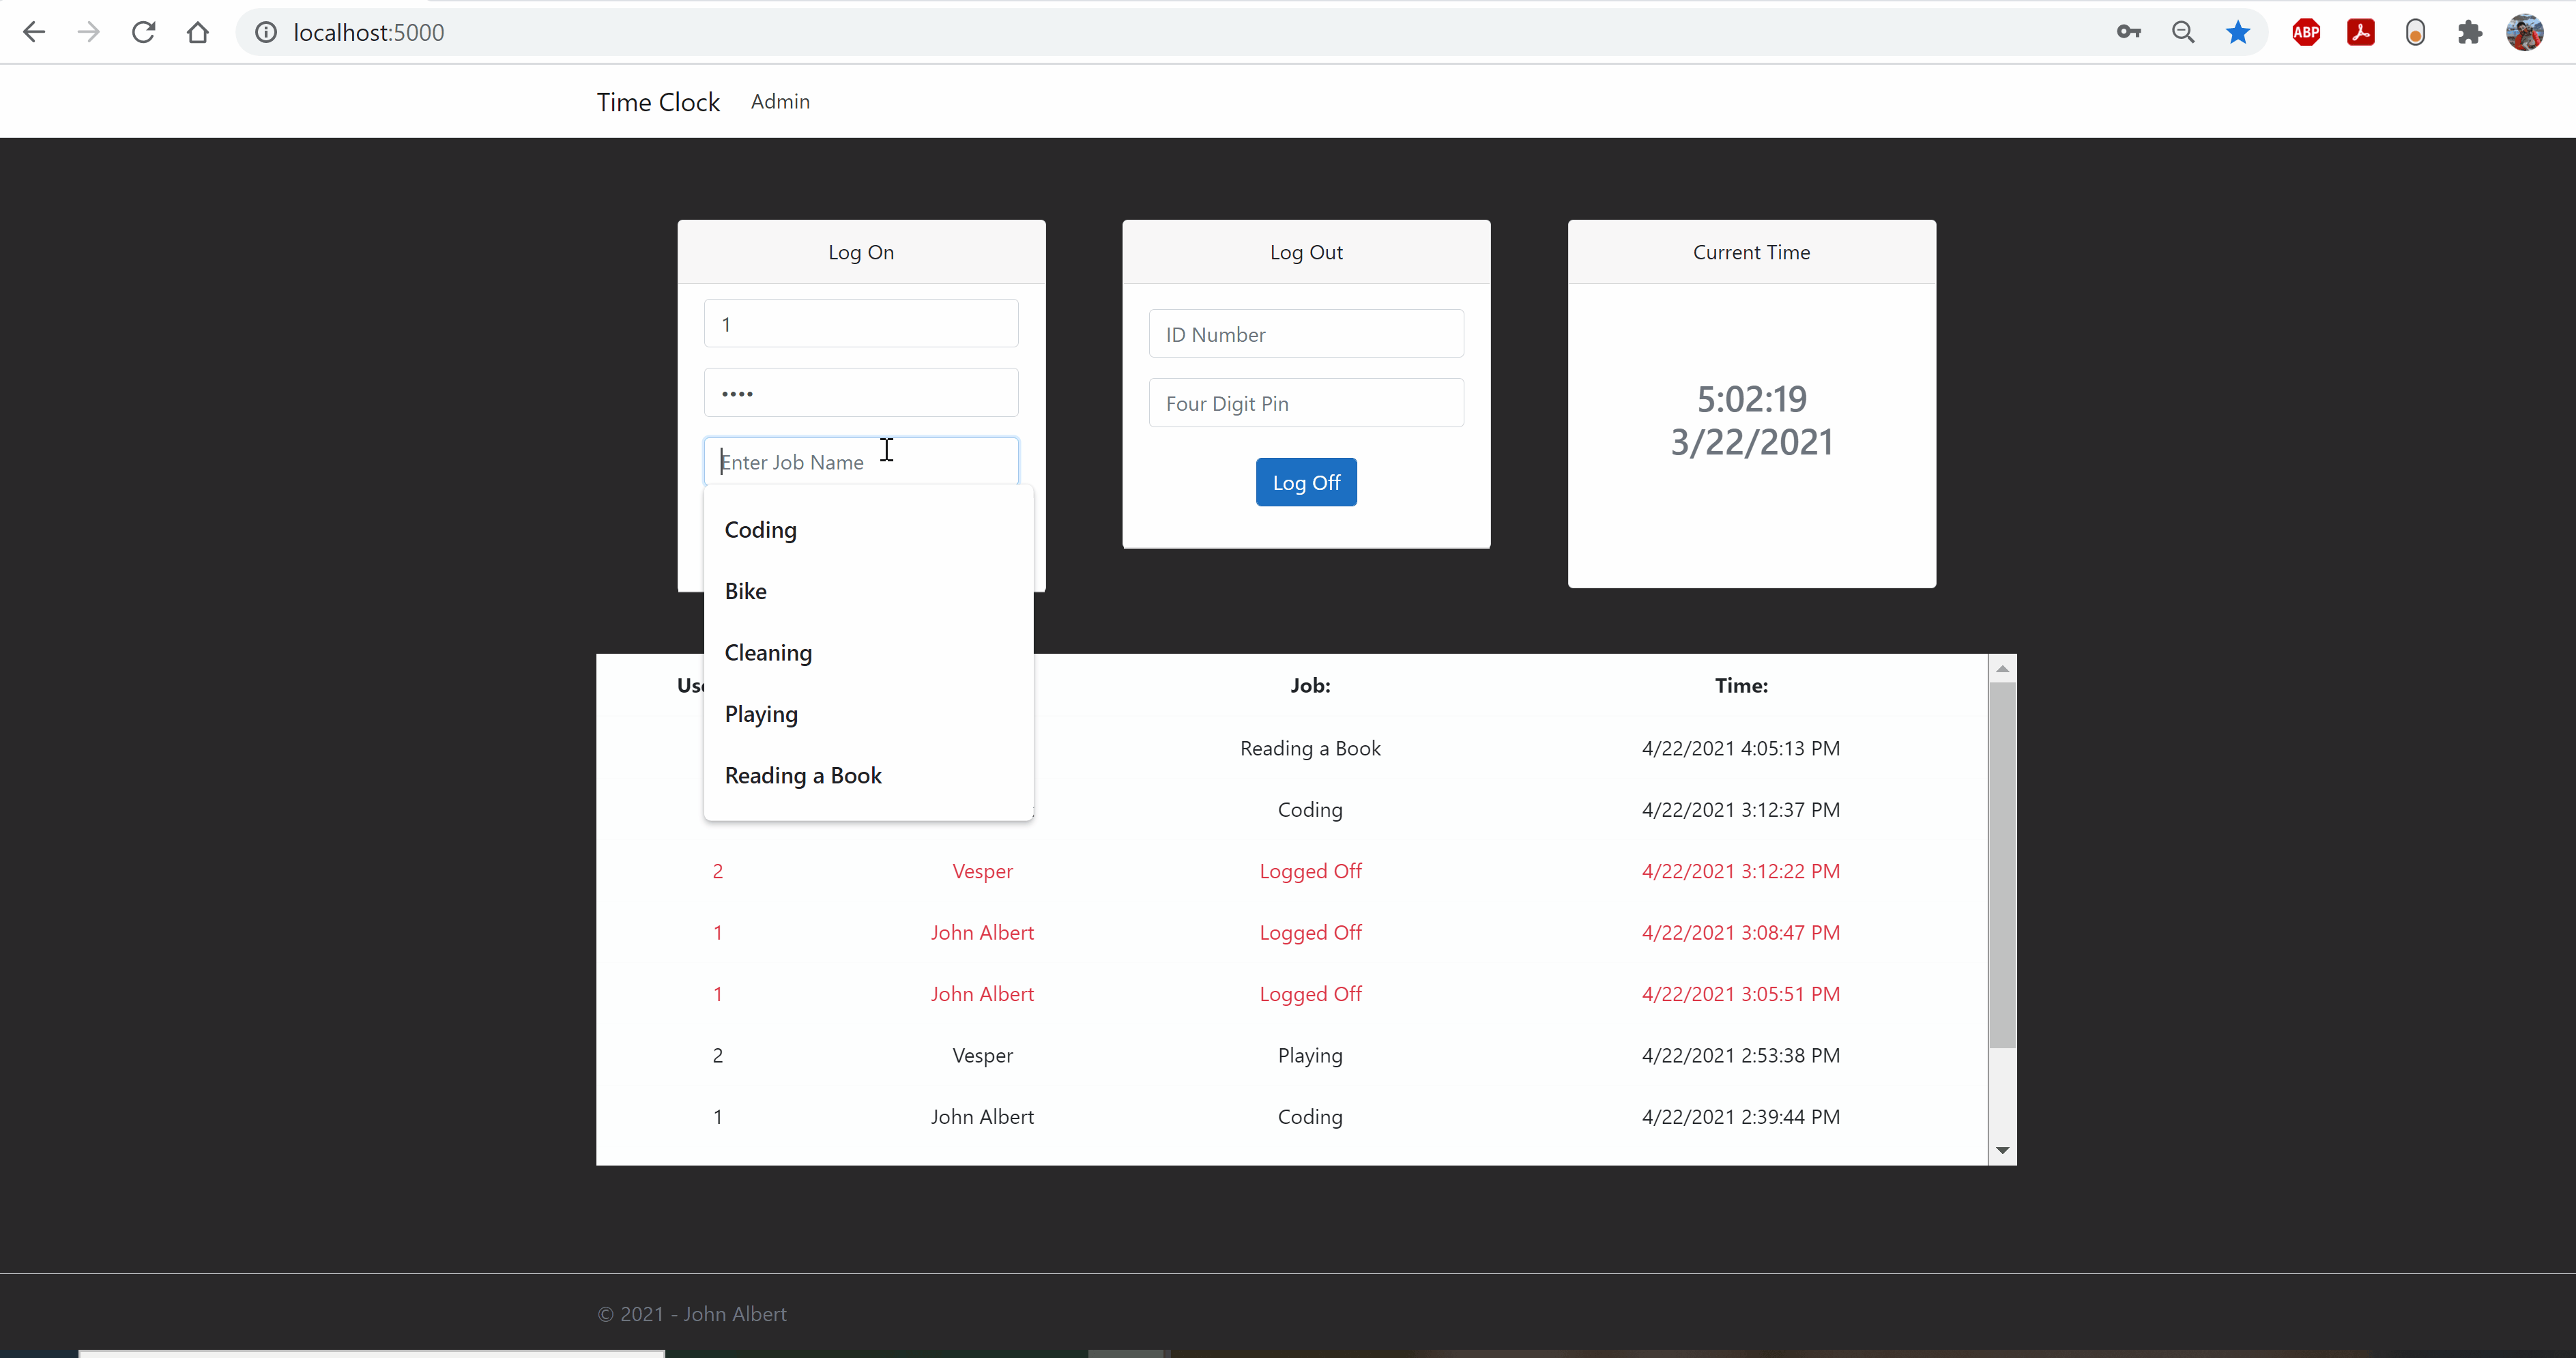Click Playing job cell in Vesper row
The height and width of the screenshot is (1358, 2576).
pos(1310,1056)
